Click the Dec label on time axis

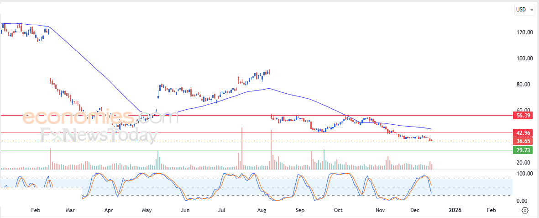415,210
